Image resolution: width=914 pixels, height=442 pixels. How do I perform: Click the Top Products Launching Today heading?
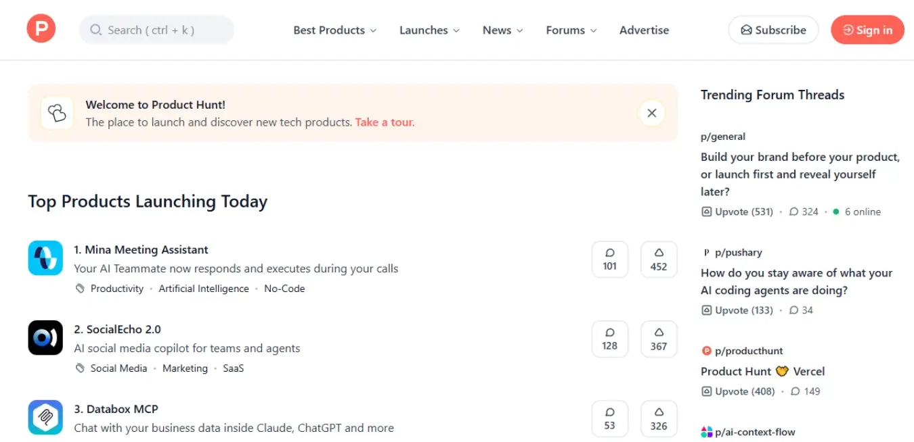pyautogui.click(x=148, y=201)
